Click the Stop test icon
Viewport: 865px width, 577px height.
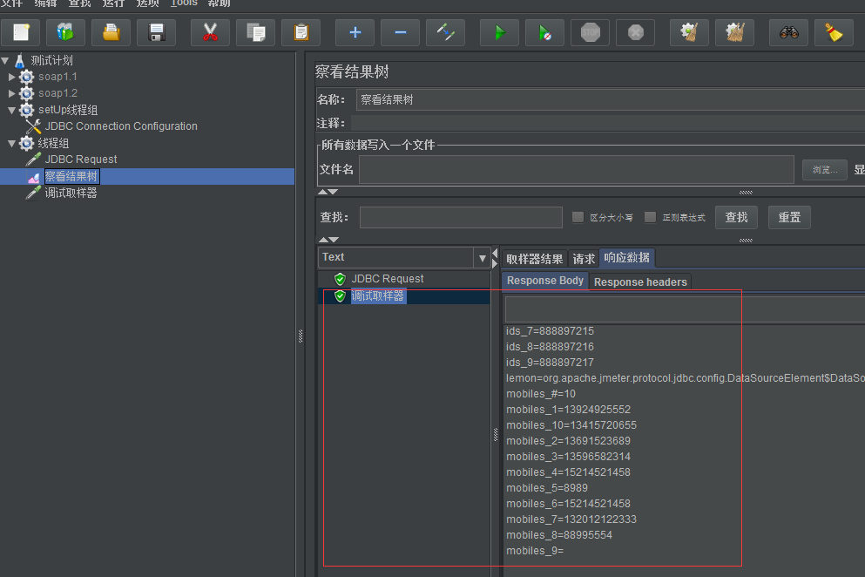(591, 33)
